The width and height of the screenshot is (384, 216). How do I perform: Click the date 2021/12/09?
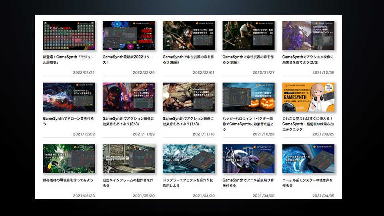[x=323, y=72]
